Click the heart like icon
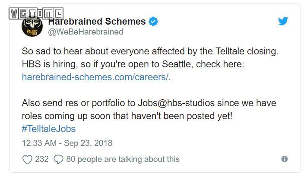The image size is (307, 180). (x=27, y=159)
